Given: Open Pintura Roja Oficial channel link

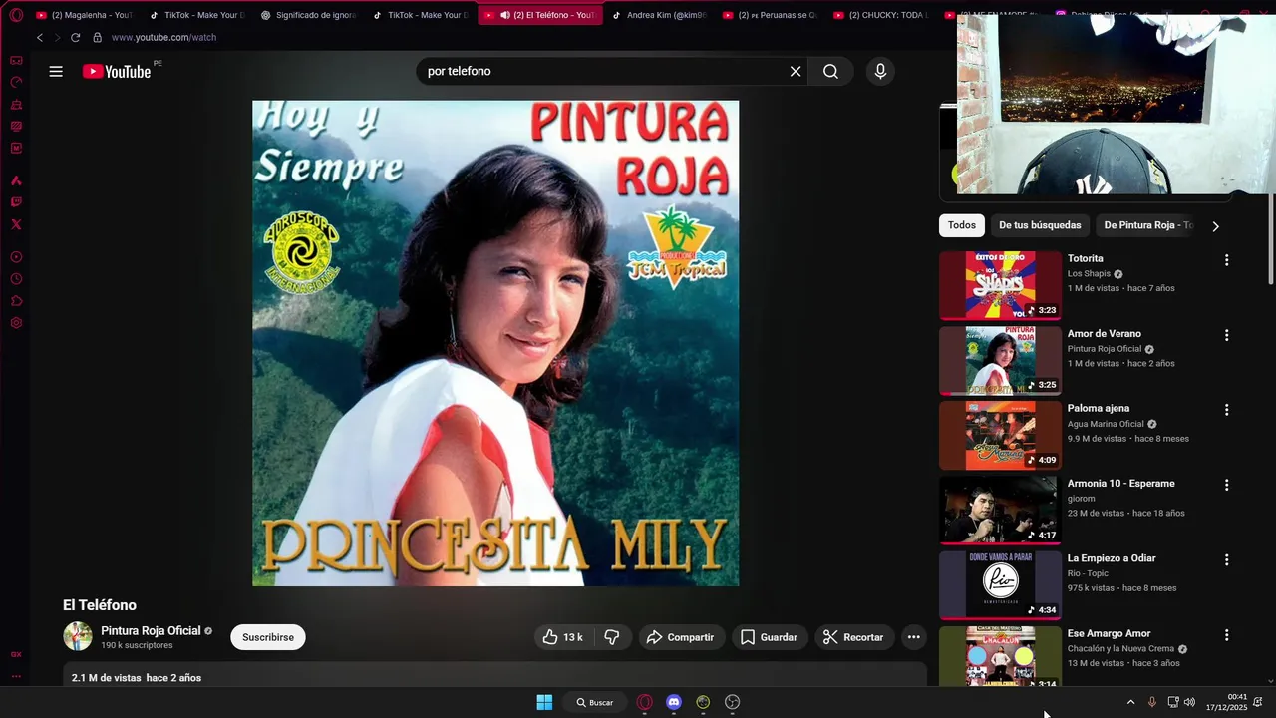Looking at the screenshot, I should 151,630.
